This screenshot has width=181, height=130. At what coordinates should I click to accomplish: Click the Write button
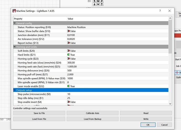pyautogui.click(x=146, y=119)
